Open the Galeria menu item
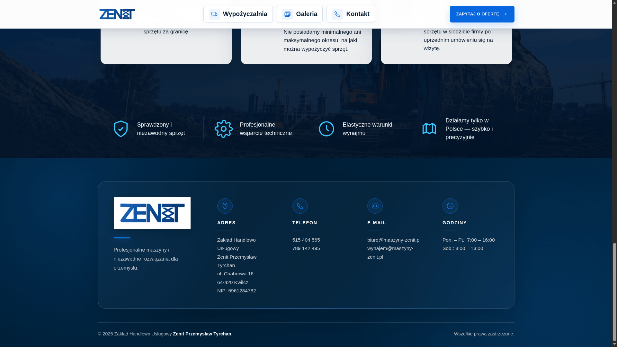This screenshot has width=617, height=347. 300,14
